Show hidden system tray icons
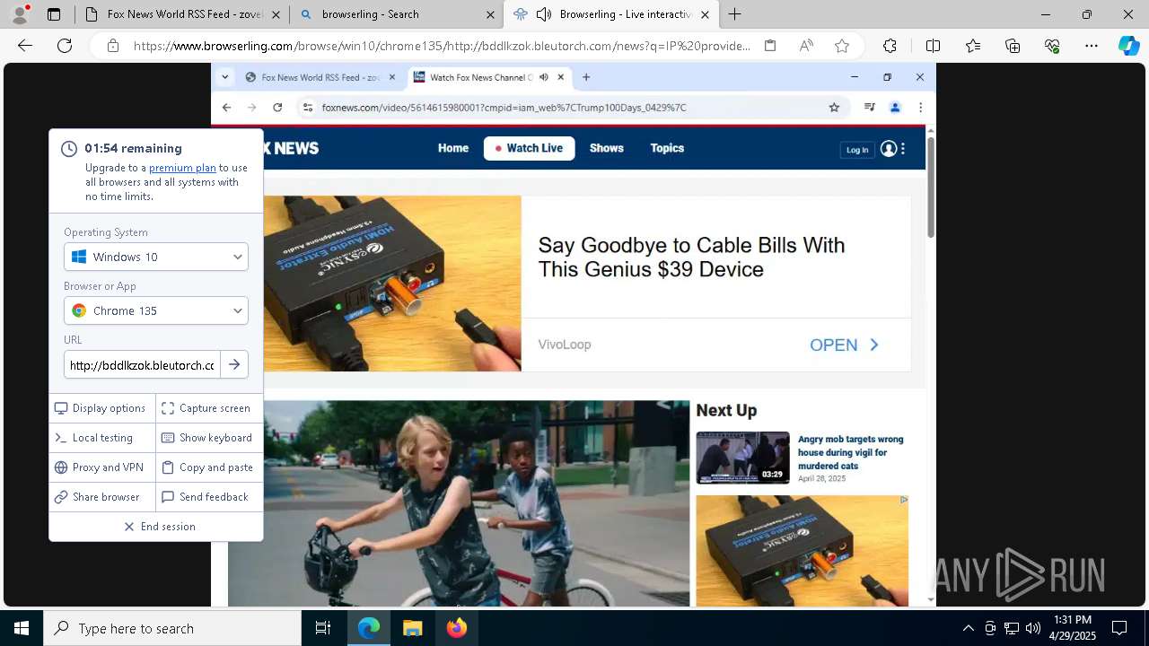 coord(968,628)
